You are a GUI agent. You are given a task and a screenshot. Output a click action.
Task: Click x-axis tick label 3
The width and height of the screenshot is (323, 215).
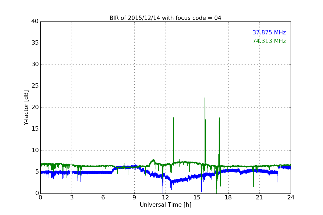[72, 198]
